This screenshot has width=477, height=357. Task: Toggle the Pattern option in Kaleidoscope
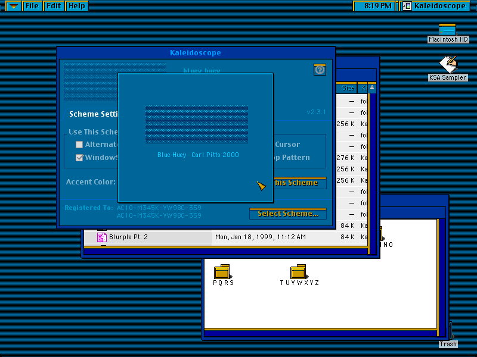(x=292, y=158)
